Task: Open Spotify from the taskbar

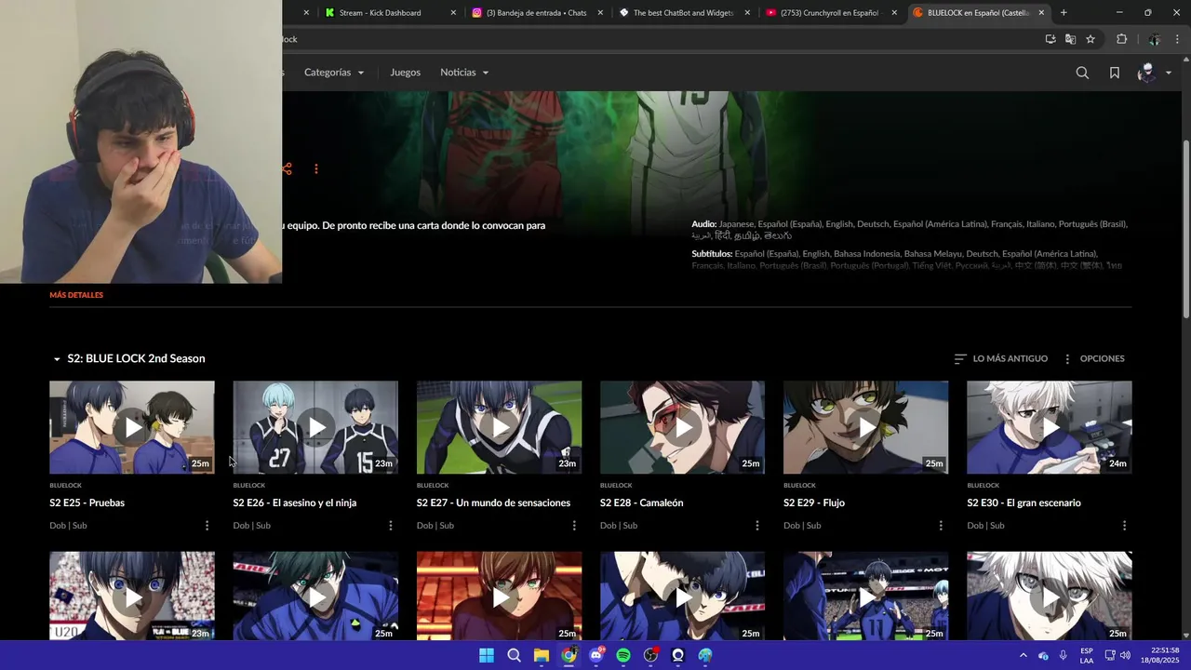Action: (623, 655)
